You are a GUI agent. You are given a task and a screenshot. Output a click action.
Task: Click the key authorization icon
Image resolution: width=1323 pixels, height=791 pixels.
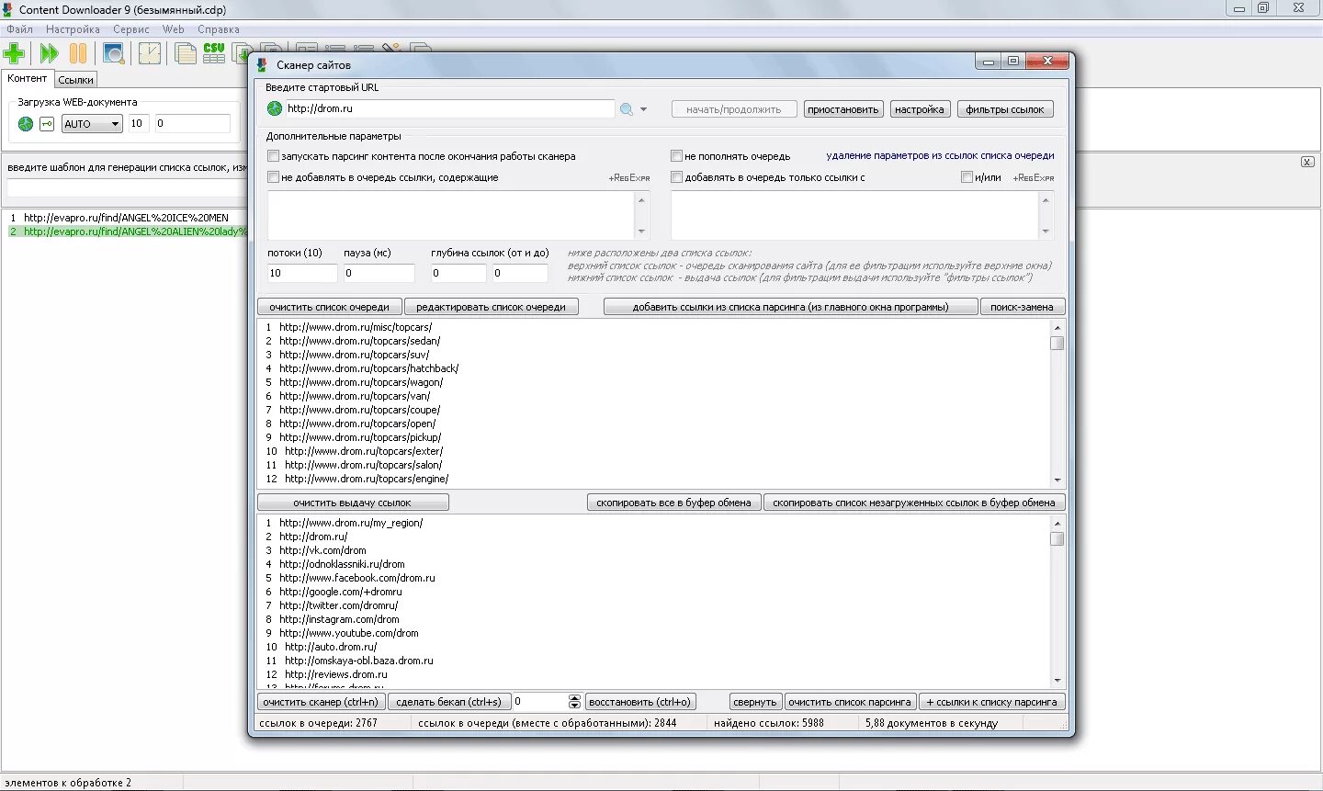coord(47,124)
